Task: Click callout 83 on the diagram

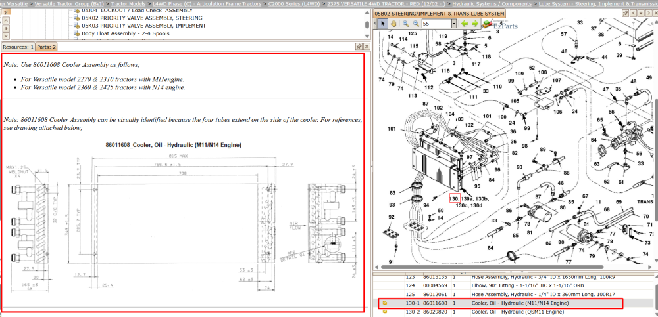Action: 392,193
